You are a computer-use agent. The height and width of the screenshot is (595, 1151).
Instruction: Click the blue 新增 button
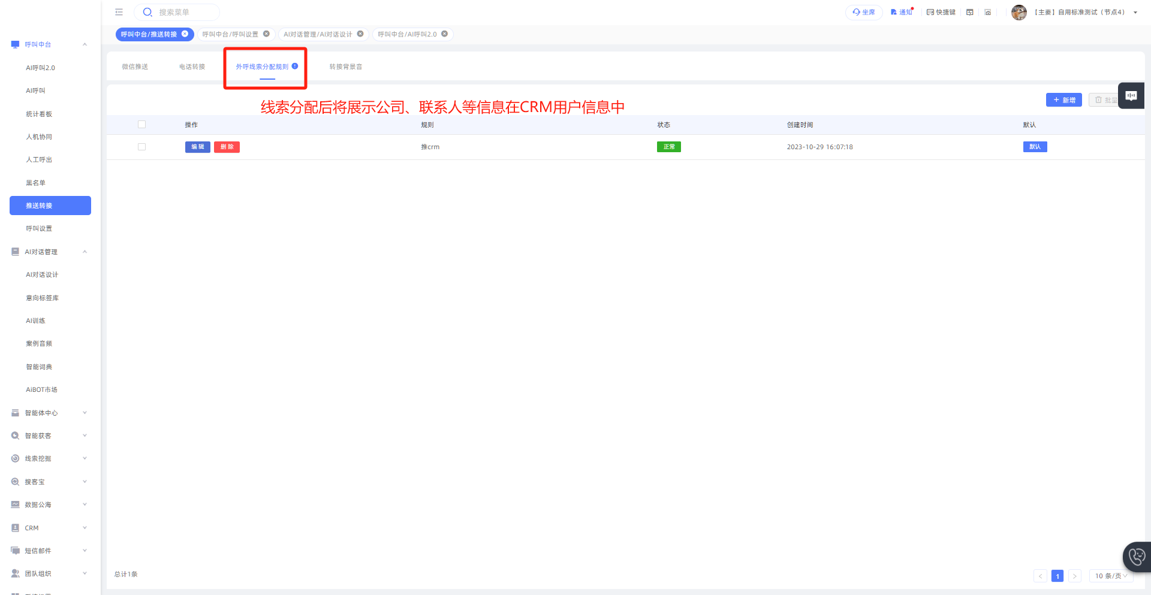click(x=1063, y=100)
